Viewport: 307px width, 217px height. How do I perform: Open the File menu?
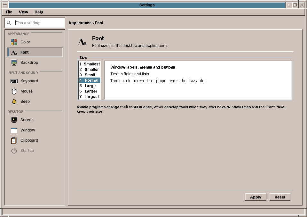coord(9,12)
